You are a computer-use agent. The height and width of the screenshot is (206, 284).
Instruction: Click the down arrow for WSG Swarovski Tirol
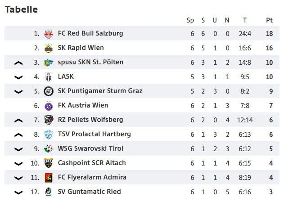18,149
